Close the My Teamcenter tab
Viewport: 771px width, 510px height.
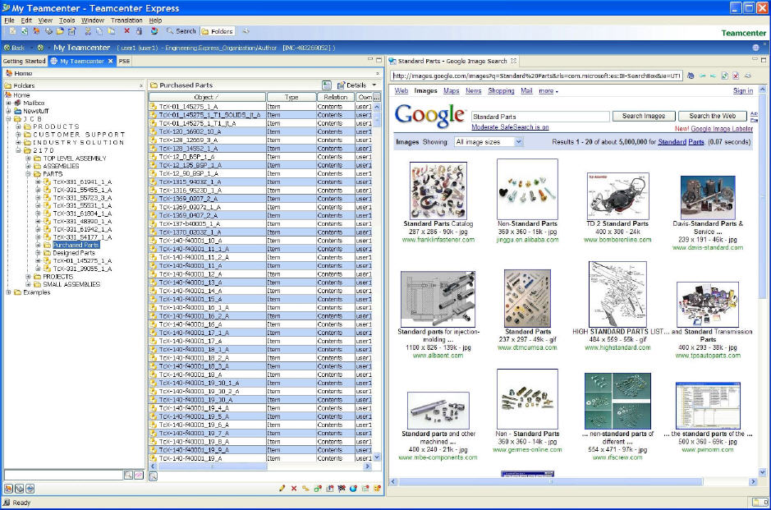[111, 61]
